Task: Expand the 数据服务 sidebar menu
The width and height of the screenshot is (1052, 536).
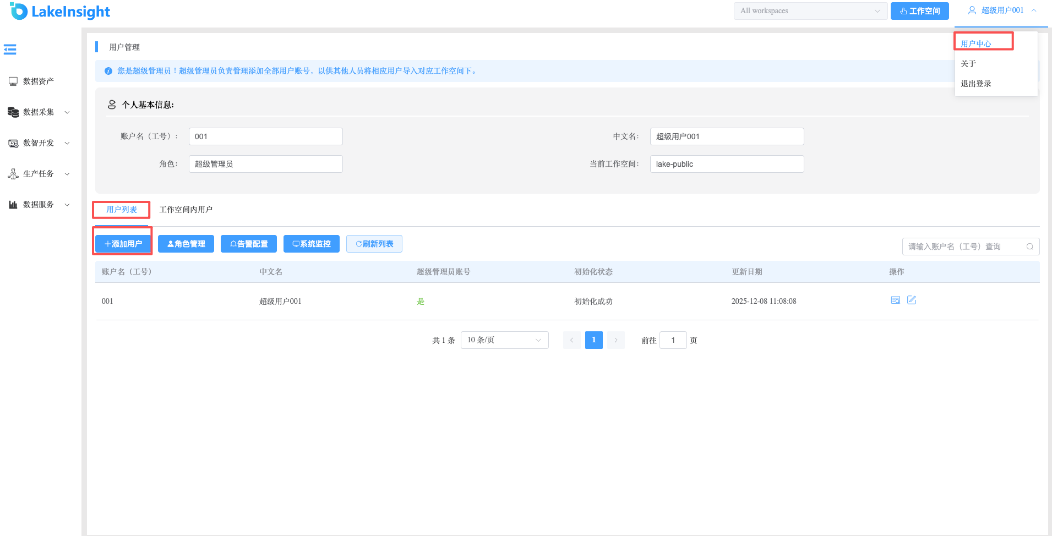Action: [39, 205]
